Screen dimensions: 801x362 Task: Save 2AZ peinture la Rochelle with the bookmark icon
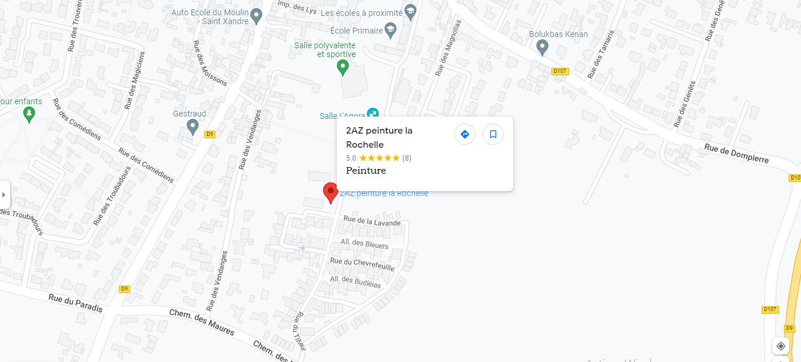[493, 134]
